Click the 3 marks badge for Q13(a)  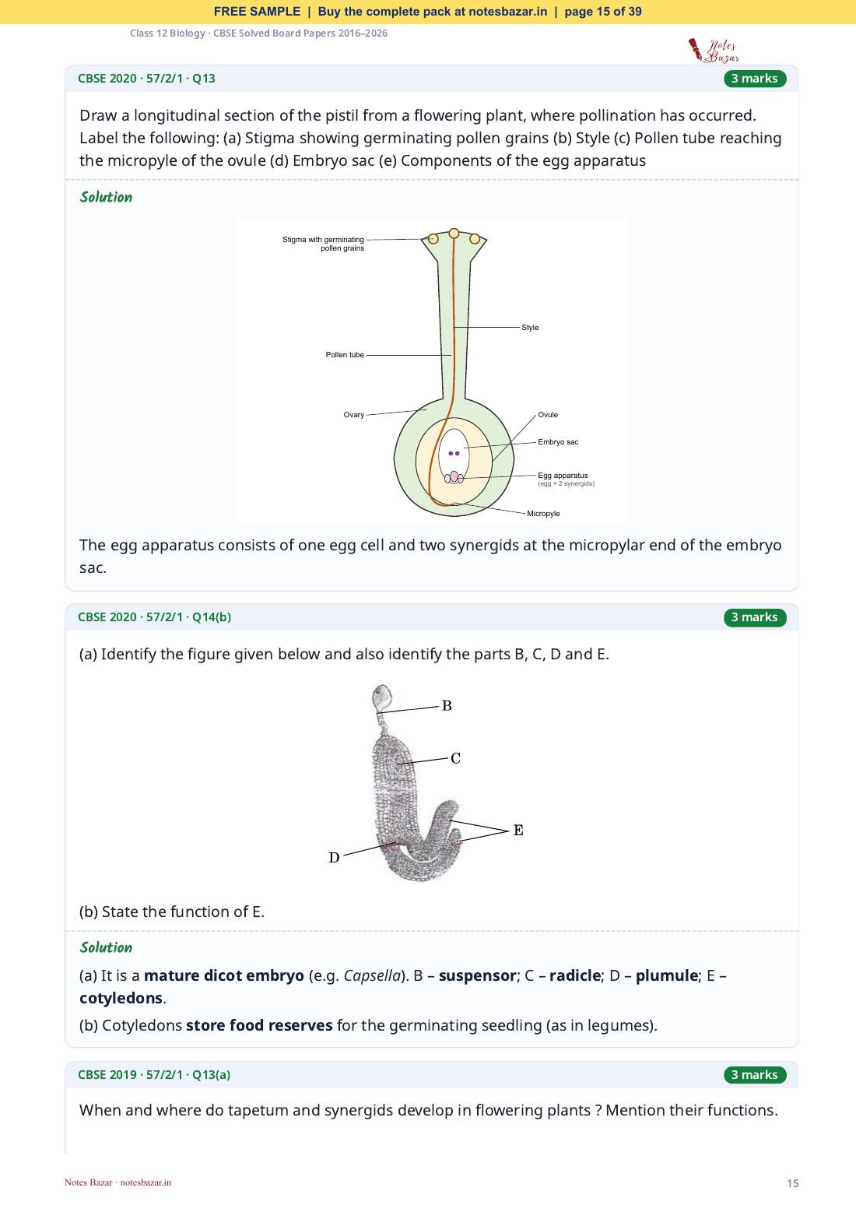click(755, 1075)
